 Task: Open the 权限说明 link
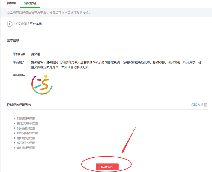pos(197,105)
